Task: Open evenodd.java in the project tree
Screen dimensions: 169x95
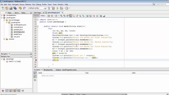Action: 18,27
